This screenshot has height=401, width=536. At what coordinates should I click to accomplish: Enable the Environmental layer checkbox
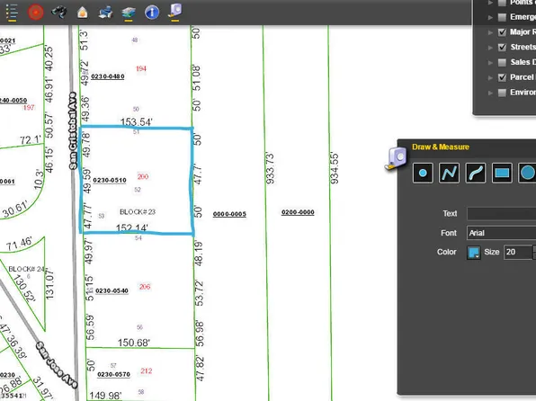pos(502,93)
